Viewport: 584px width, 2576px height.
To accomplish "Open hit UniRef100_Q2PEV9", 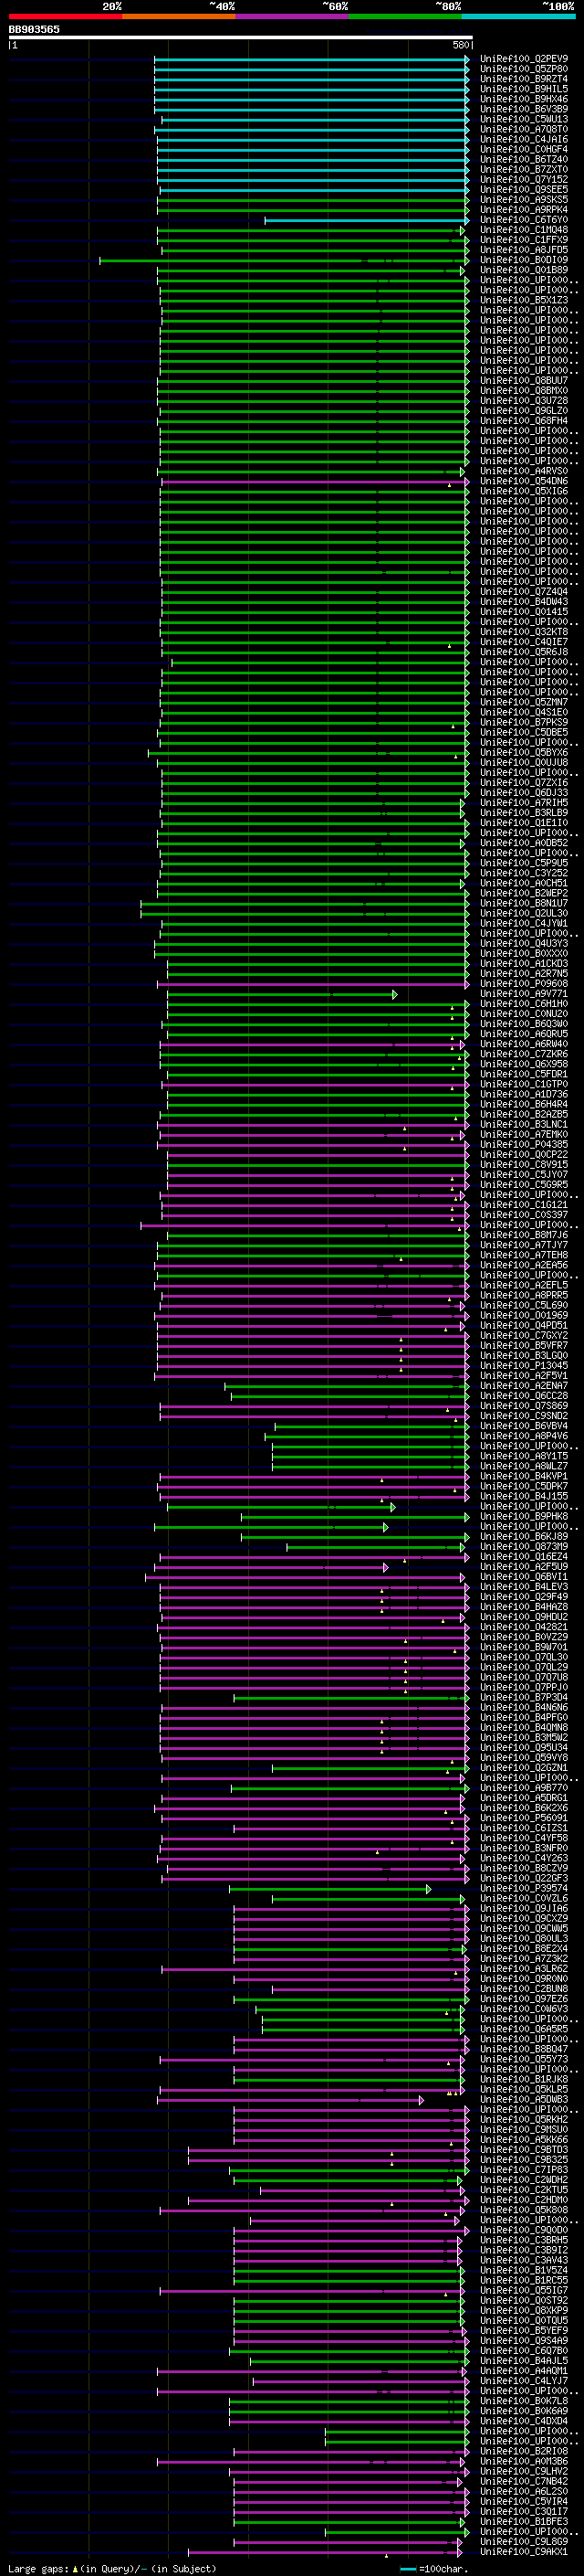I will 524,59.
